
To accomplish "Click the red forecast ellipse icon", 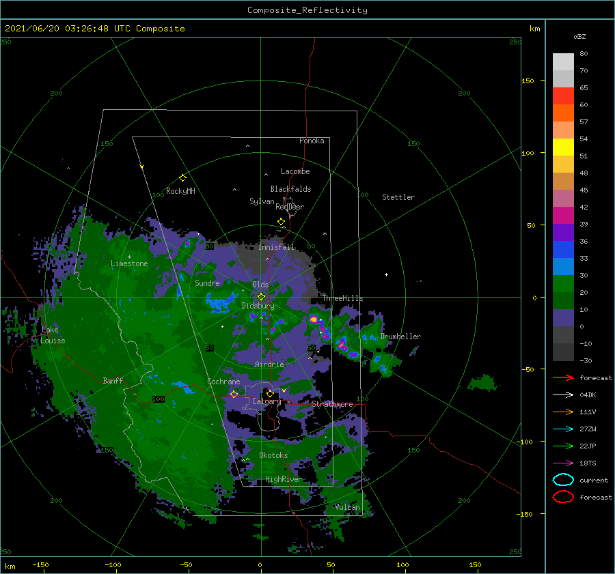I will 563,497.
